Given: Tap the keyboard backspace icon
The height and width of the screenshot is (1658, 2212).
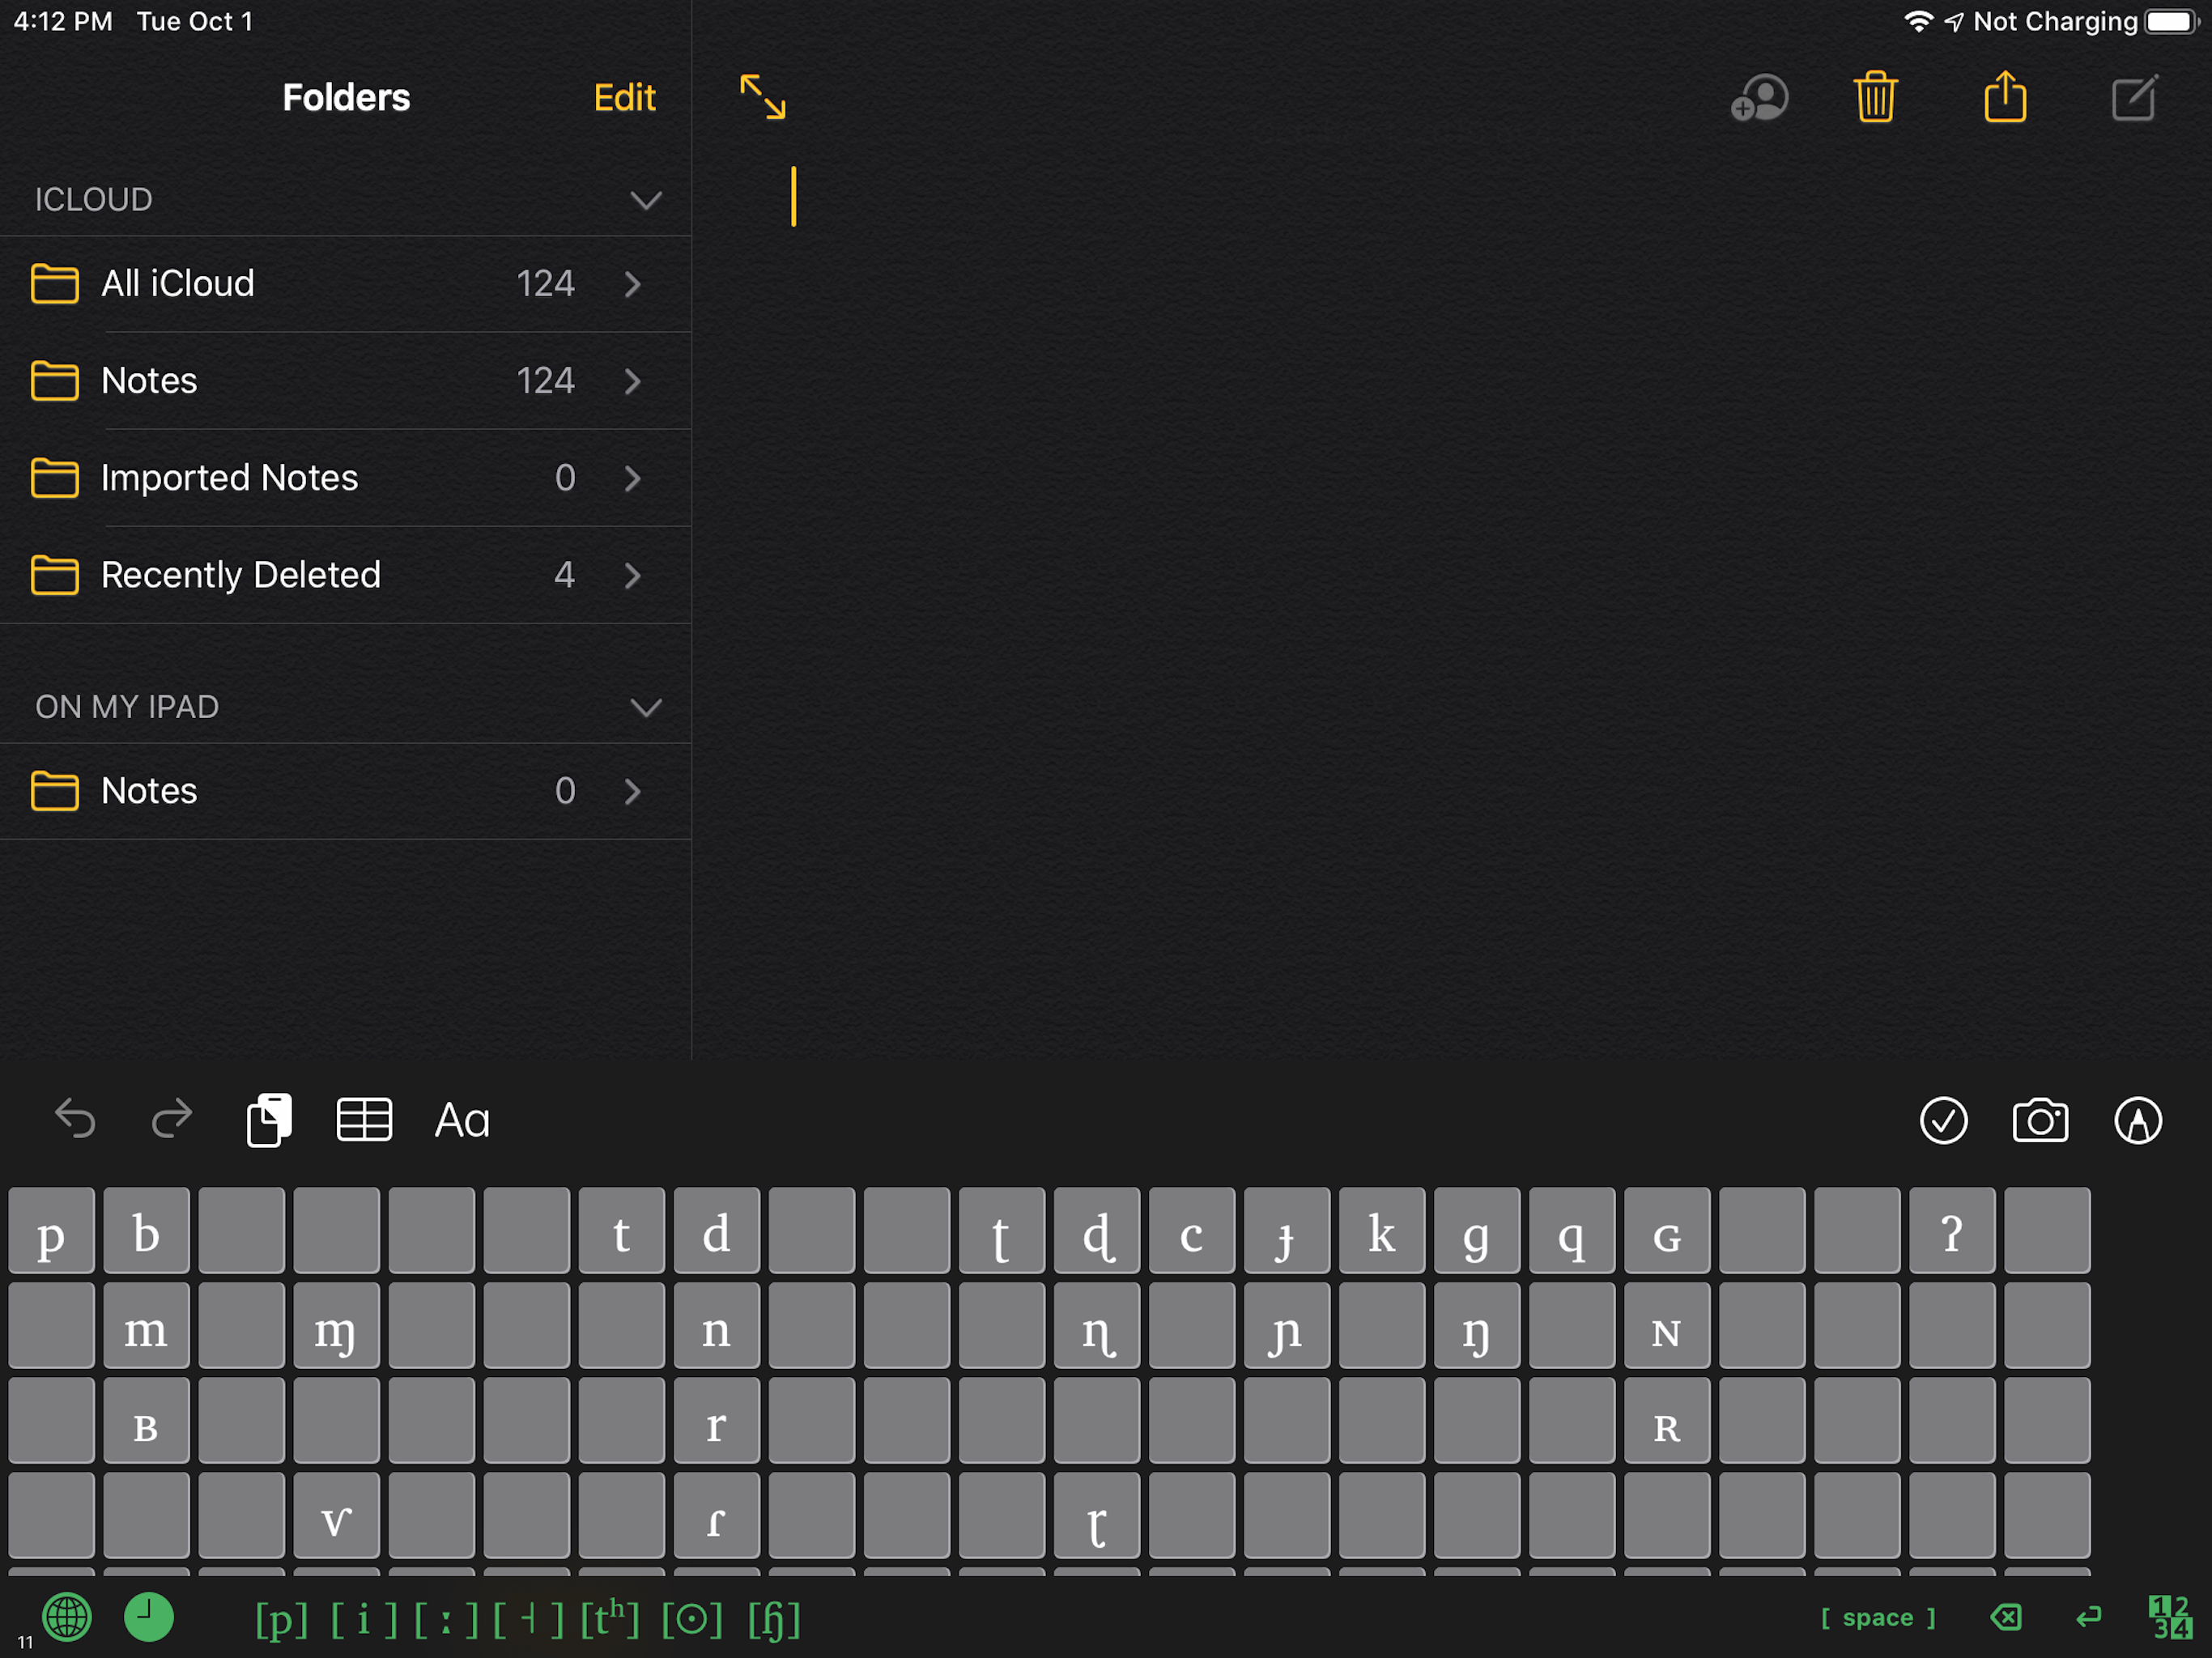Looking at the screenshot, I should click(2005, 1617).
